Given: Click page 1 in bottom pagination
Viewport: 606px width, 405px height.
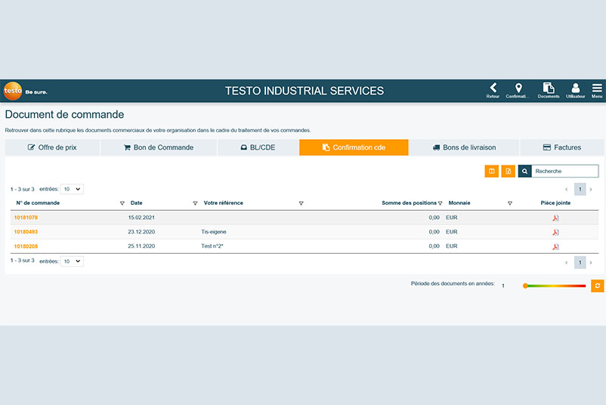Looking at the screenshot, I should coord(580,262).
